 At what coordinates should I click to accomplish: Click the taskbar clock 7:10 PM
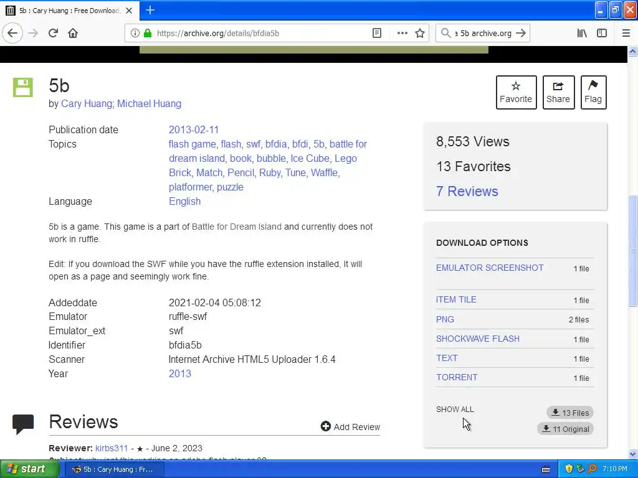tap(615, 469)
